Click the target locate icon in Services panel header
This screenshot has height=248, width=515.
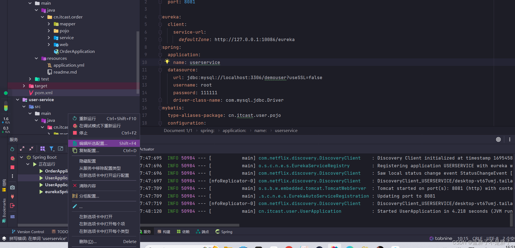click(x=498, y=139)
